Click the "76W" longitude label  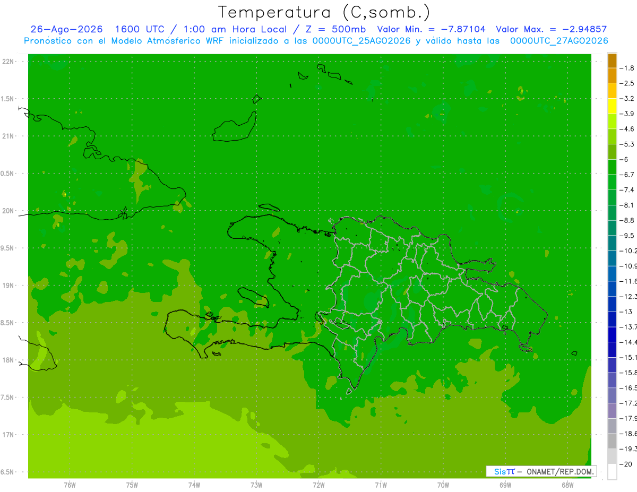[70, 485]
